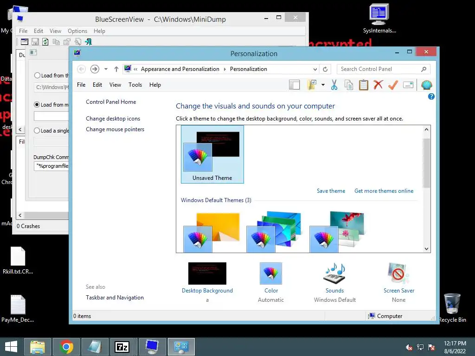
Task: Open the recent locations dropdown arrow
Action: tap(106, 70)
